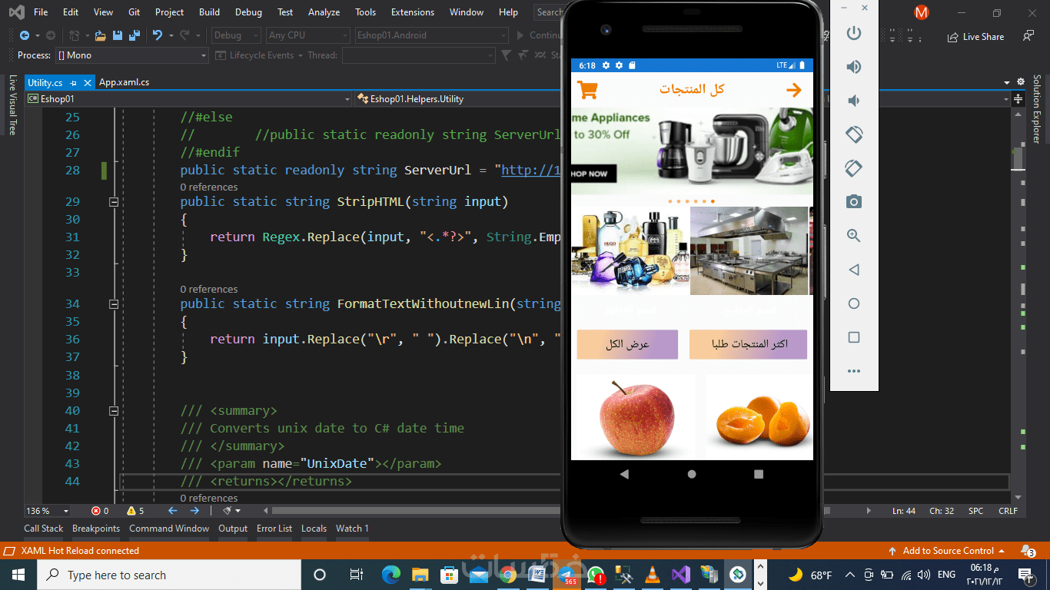Open Debug configuration dropdown
This screenshot has height=590, width=1050.
pyautogui.click(x=237, y=35)
